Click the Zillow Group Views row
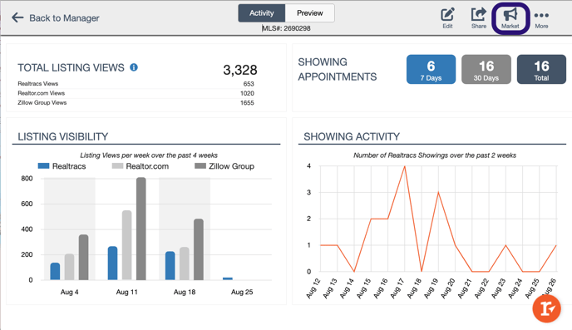 136,103
